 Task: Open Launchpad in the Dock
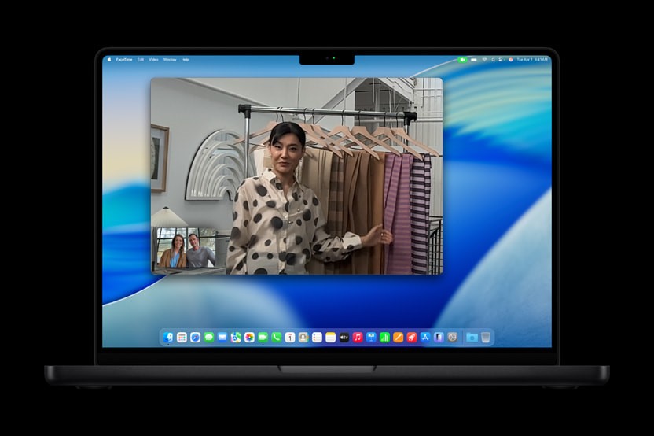click(x=182, y=338)
